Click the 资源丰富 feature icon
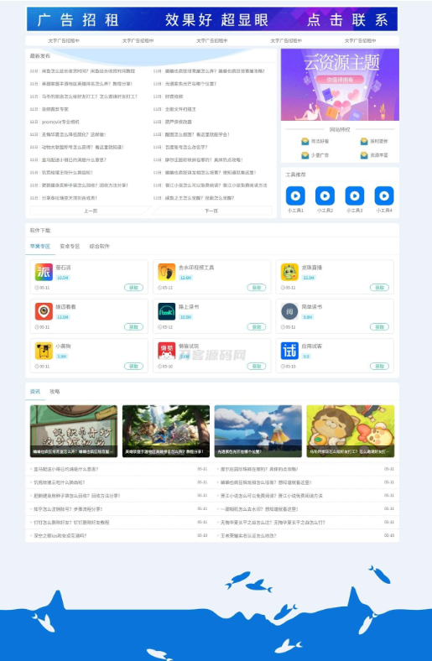Viewport: 432px width, 661px height. coord(364,155)
